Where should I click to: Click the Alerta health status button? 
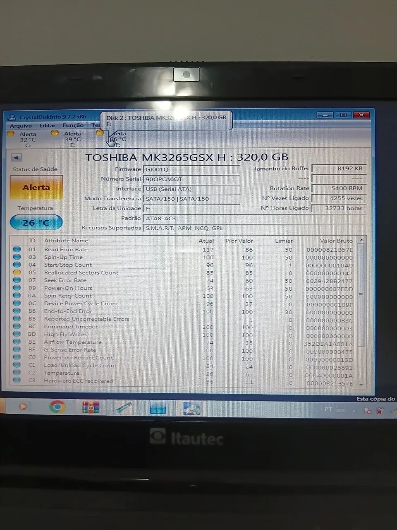[36, 188]
